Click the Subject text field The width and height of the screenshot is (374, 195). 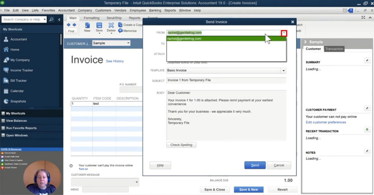pyautogui.click(x=226, y=80)
